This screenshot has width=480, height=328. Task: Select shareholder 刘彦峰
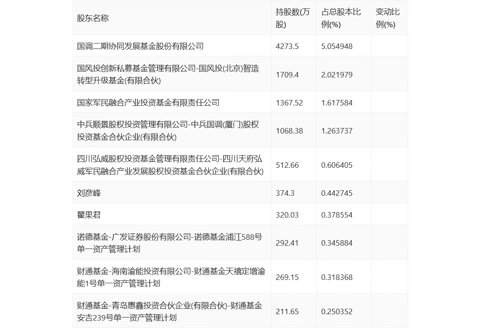[x=89, y=193]
